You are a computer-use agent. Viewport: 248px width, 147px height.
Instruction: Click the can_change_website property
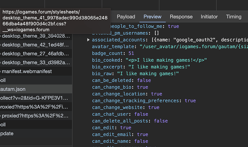tap(126, 108)
